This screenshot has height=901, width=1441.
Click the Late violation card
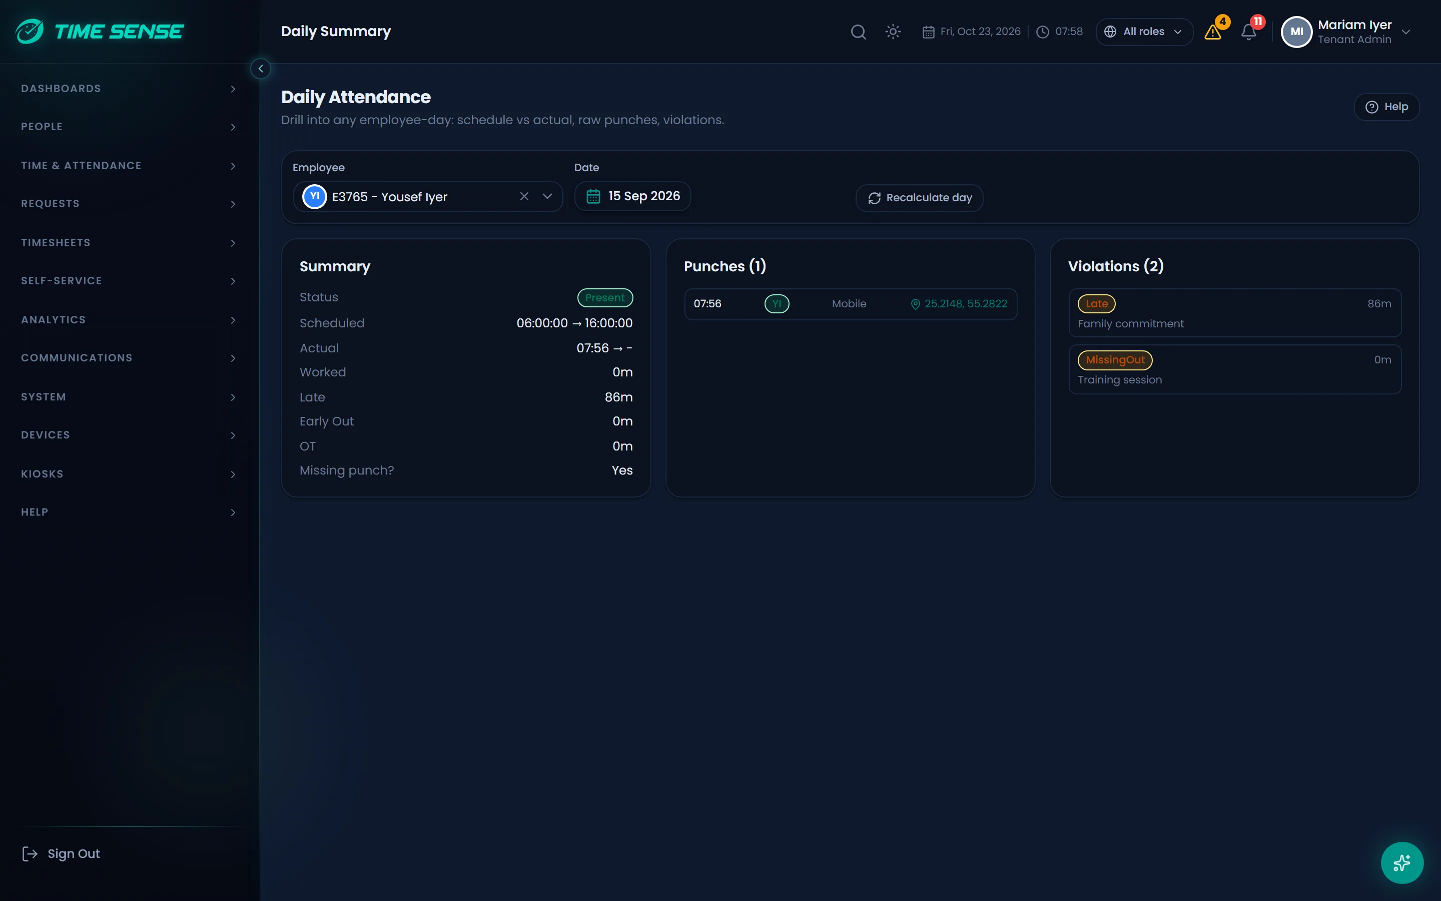1234,313
